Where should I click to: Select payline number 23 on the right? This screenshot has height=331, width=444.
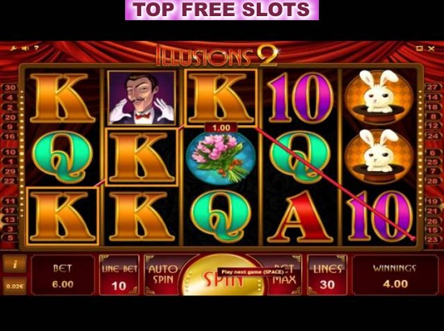click(x=433, y=240)
